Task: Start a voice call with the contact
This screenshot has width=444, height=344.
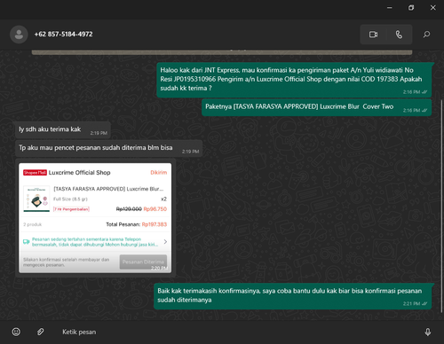Action: click(x=399, y=35)
